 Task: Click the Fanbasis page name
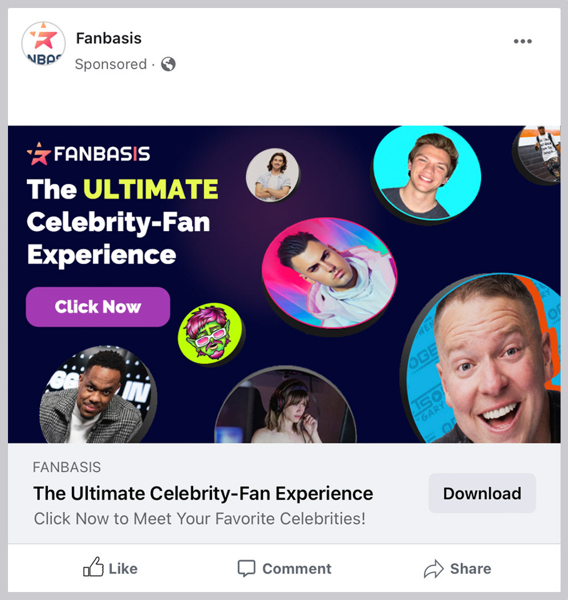pyautogui.click(x=108, y=38)
